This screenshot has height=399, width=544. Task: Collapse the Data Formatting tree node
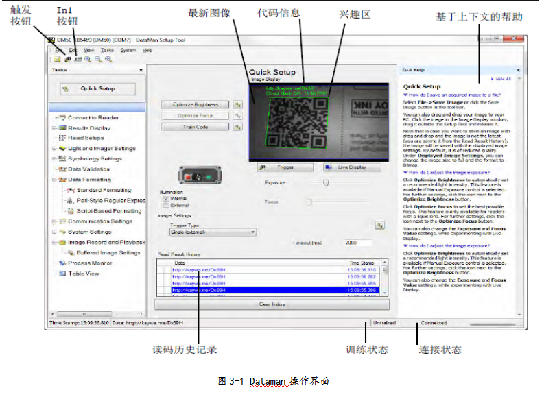(x=54, y=180)
